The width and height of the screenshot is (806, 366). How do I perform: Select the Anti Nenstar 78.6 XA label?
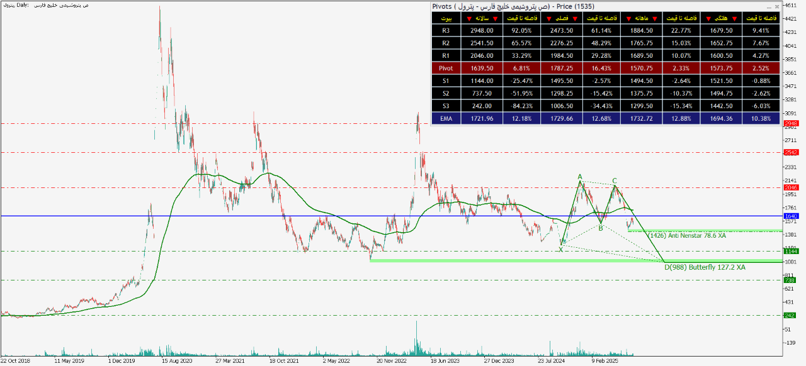686,235
